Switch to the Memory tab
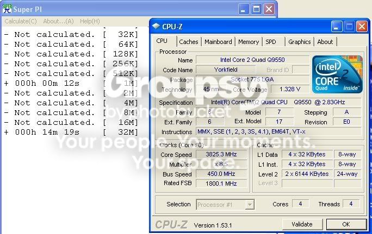This screenshot has width=372, height=234. pyautogui.click(x=249, y=42)
